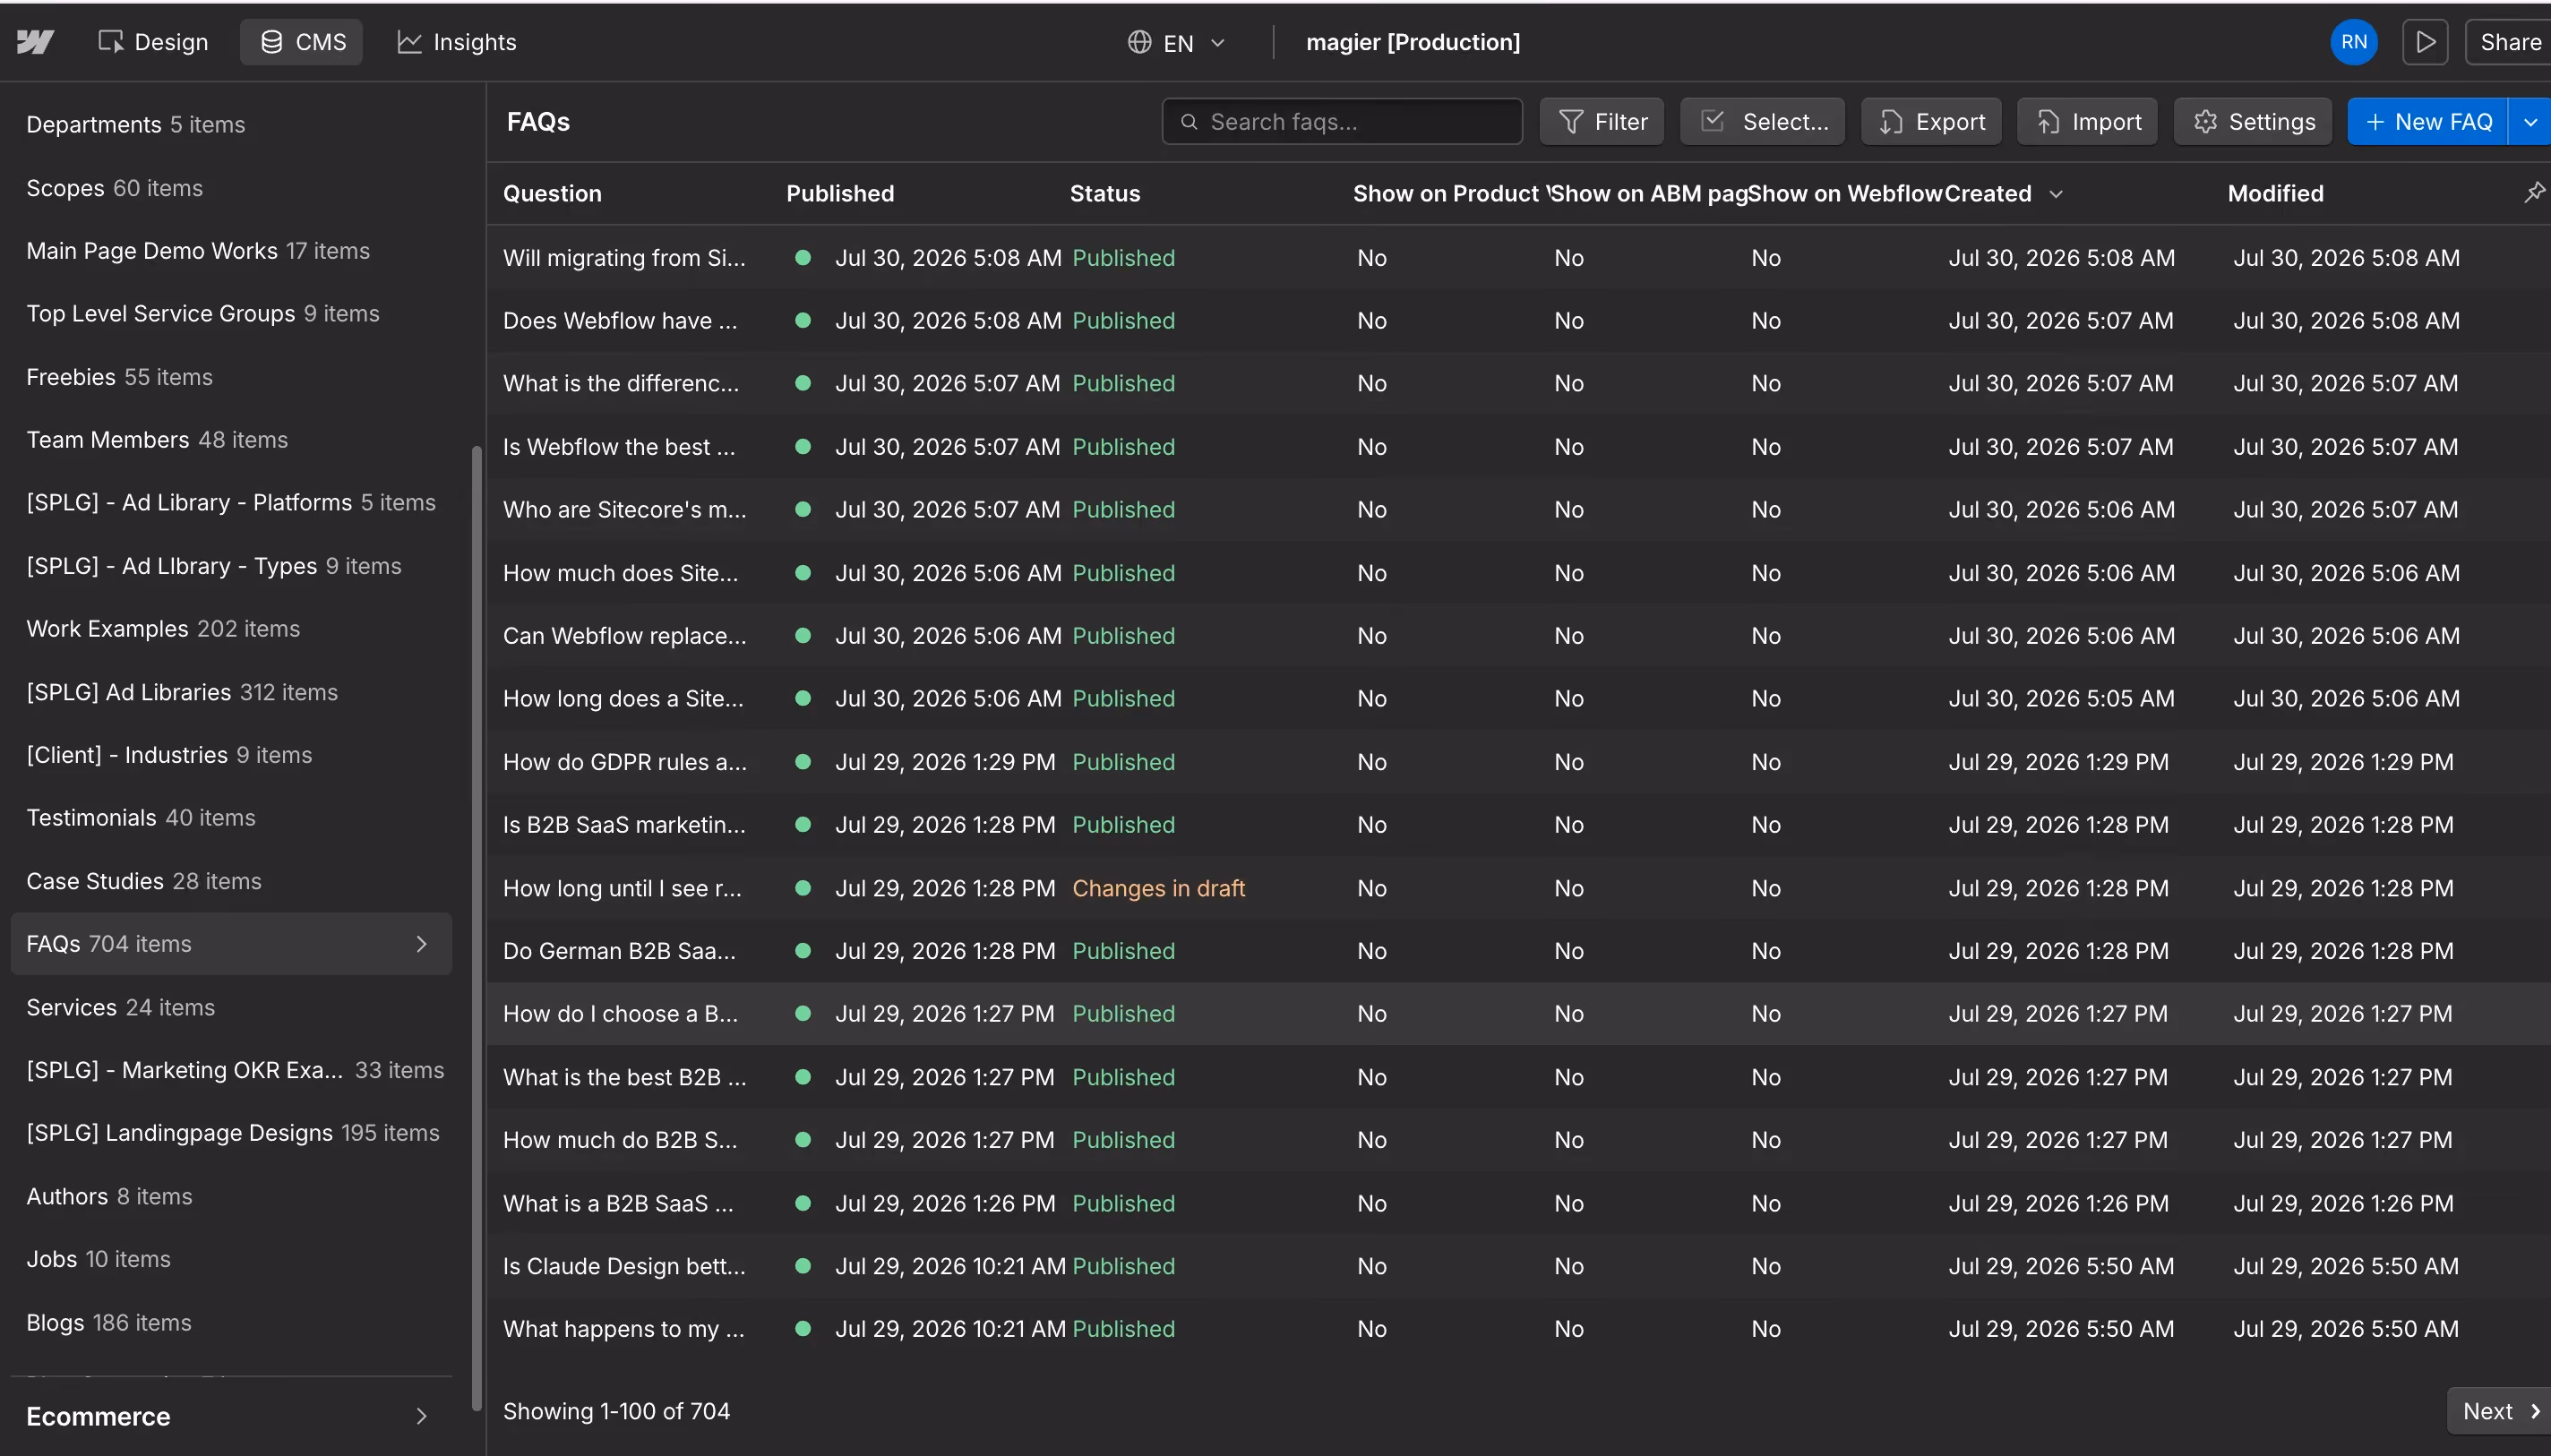This screenshot has width=2551, height=1456.
Task: Open the Departments collection
Action: pyautogui.click(x=231, y=125)
